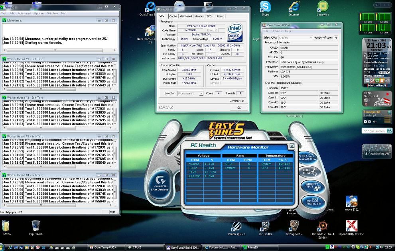Open the Internet Explorer desktop icon
The image size is (402, 251).
click(x=294, y=8)
